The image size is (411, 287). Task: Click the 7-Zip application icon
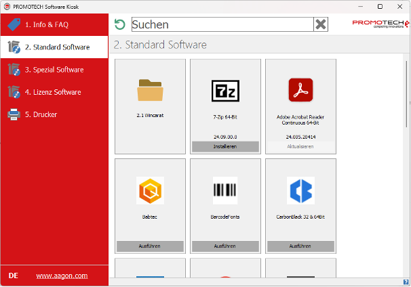tap(225, 91)
